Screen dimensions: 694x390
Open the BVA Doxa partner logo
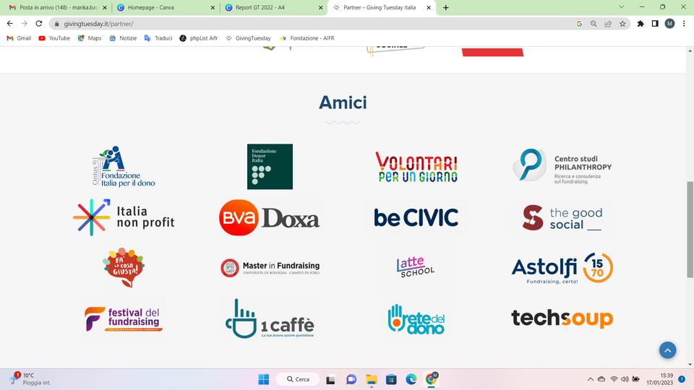point(270,217)
